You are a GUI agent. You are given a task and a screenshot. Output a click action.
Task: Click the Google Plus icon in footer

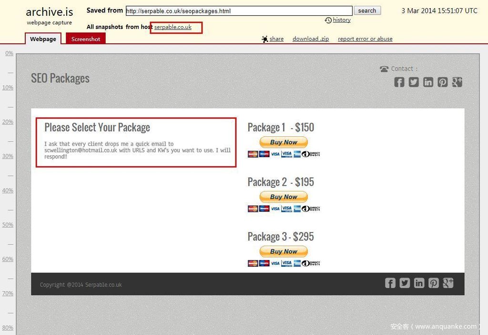pos(448,283)
